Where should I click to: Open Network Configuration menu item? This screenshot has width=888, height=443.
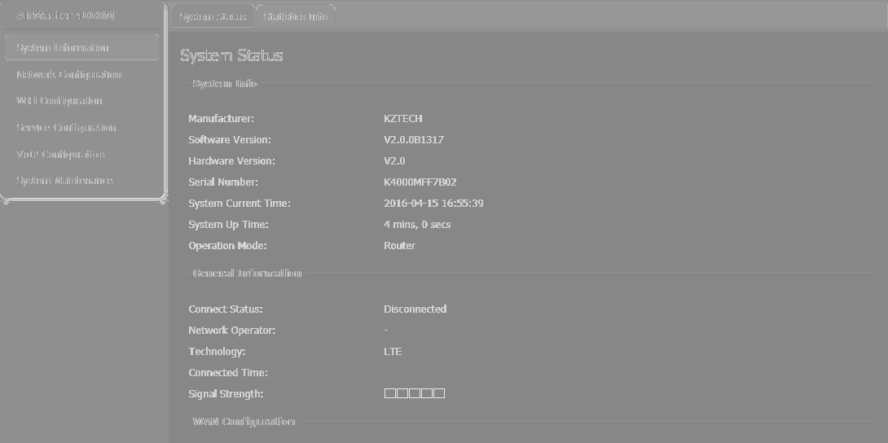[69, 75]
